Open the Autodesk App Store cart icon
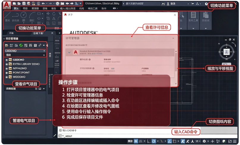The image size is (240, 145). [192, 4]
